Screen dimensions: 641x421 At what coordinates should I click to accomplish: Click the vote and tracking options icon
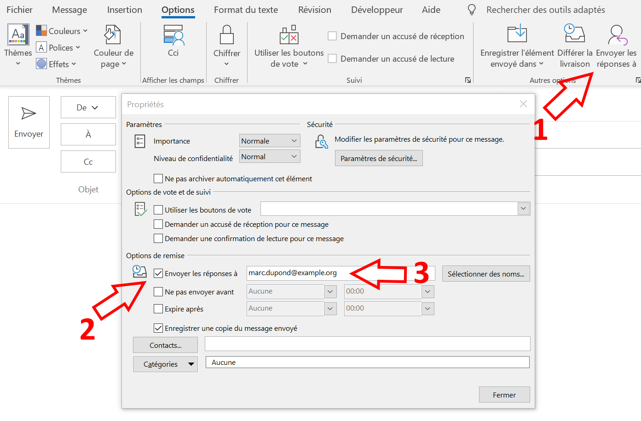click(x=140, y=209)
